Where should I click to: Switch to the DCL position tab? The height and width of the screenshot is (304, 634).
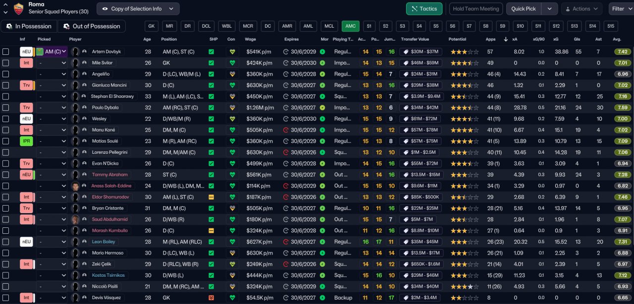(x=207, y=26)
